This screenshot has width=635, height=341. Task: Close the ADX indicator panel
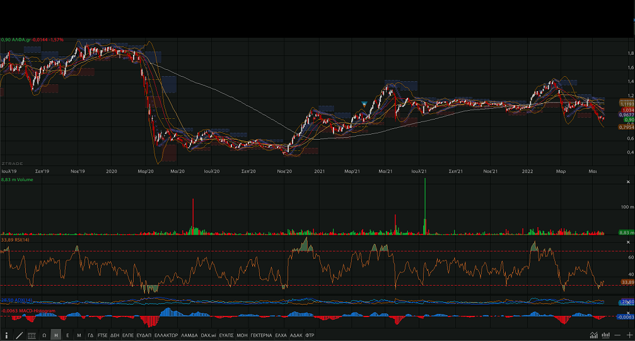point(627,301)
